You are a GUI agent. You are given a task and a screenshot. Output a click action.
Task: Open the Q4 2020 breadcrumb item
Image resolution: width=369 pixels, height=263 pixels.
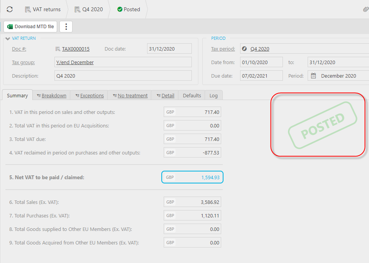pos(88,9)
